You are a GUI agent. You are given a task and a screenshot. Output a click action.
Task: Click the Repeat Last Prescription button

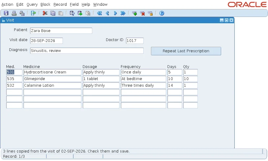(x=186, y=51)
